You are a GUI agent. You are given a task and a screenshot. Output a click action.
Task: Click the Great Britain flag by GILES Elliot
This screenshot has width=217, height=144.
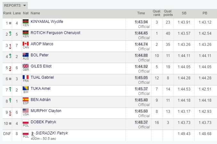(x=26, y=66)
